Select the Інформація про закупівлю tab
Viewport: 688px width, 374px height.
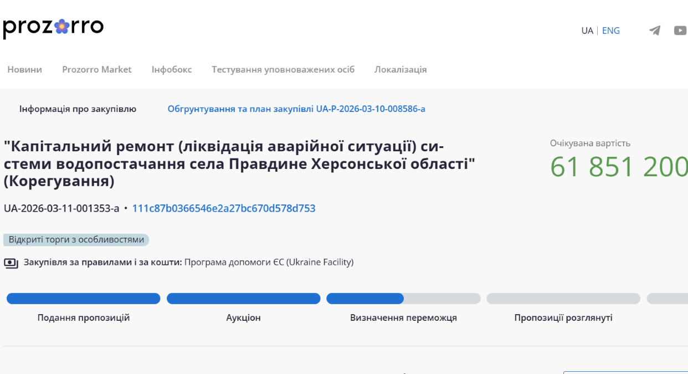click(78, 109)
